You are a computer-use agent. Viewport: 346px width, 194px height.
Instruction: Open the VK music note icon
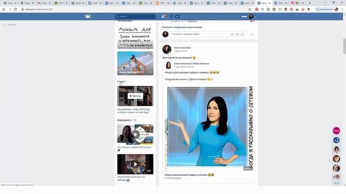tap(171, 17)
